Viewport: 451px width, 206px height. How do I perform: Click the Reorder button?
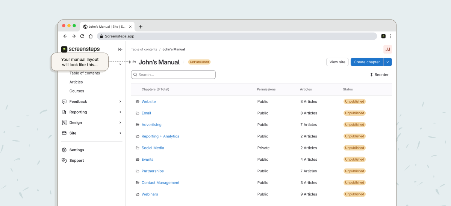379,75
